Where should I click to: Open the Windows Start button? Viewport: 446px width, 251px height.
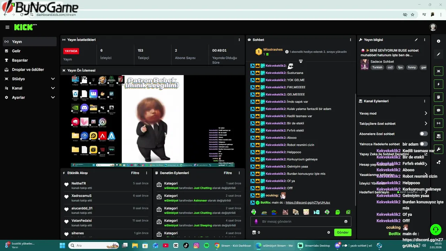62,245
